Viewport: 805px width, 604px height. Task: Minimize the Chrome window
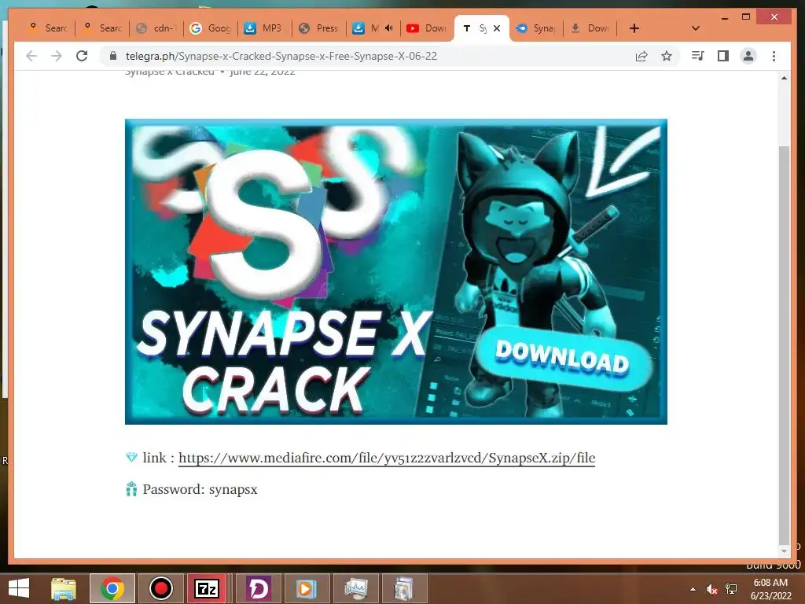[724, 17]
